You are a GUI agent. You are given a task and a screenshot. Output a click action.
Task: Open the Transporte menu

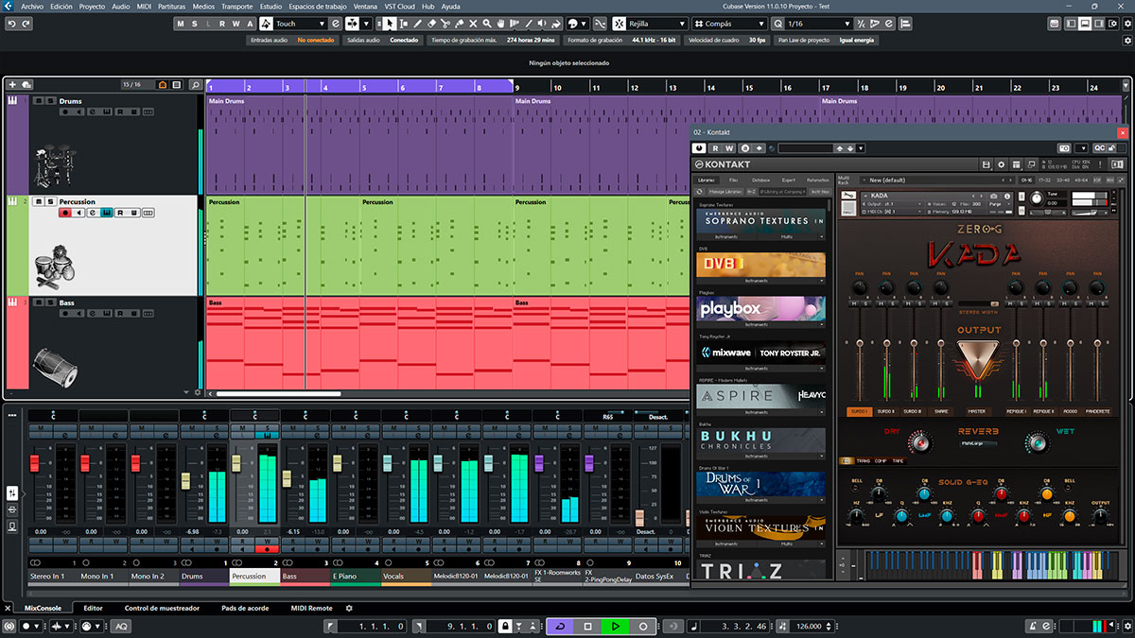tap(236, 6)
